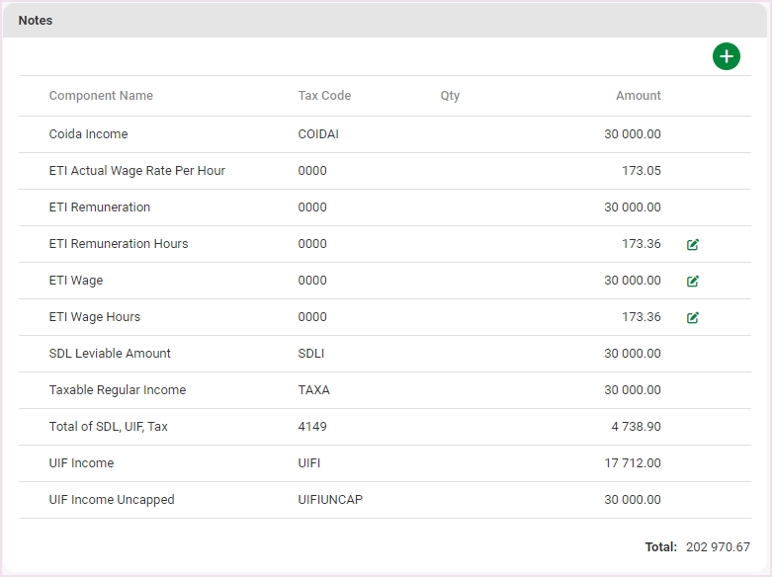Click the Tax Code column header

pos(324,96)
